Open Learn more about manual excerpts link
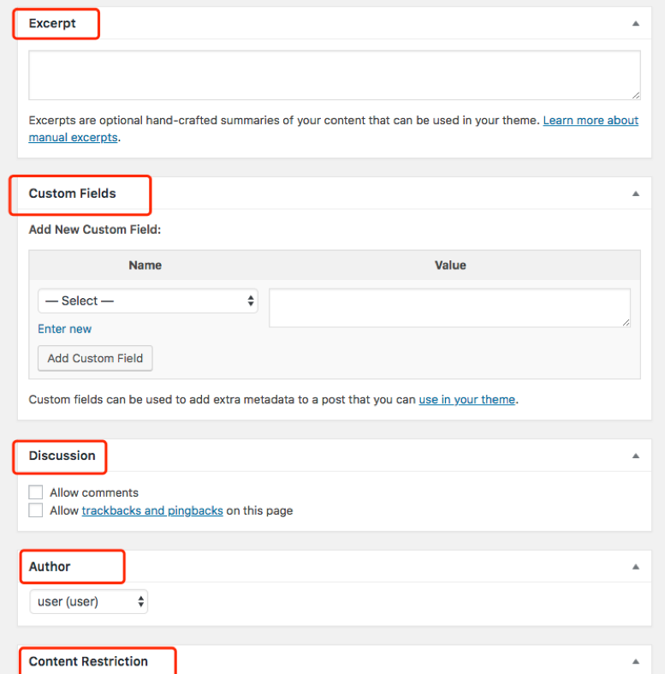The height and width of the screenshot is (674, 665). [591, 120]
